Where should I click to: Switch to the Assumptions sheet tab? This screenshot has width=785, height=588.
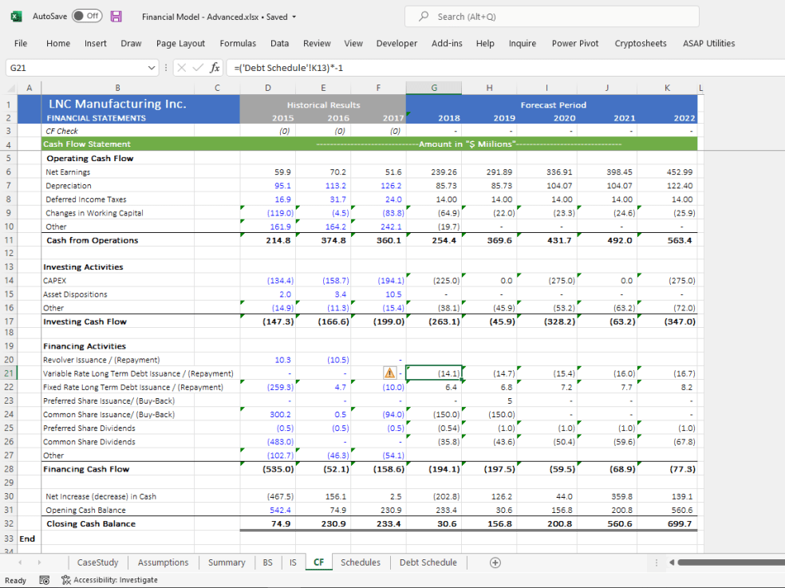(164, 562)
